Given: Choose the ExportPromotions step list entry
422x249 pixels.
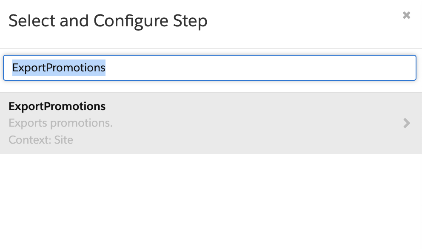Looking at the screenshot, I should click(x=211, y=123).
